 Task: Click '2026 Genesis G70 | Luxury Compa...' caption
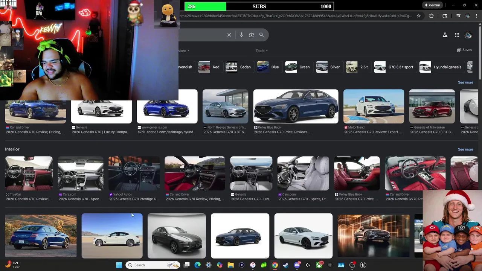point(101,132)
